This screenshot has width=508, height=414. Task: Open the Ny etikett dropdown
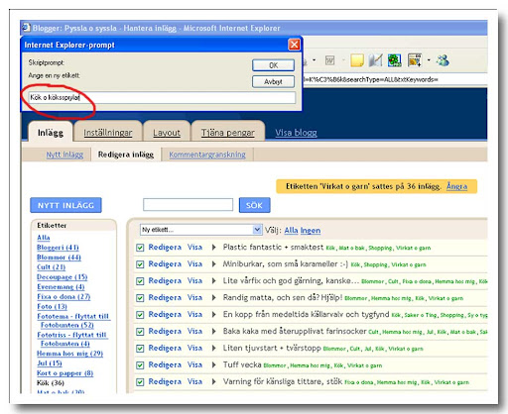click(x=200, y=230)
